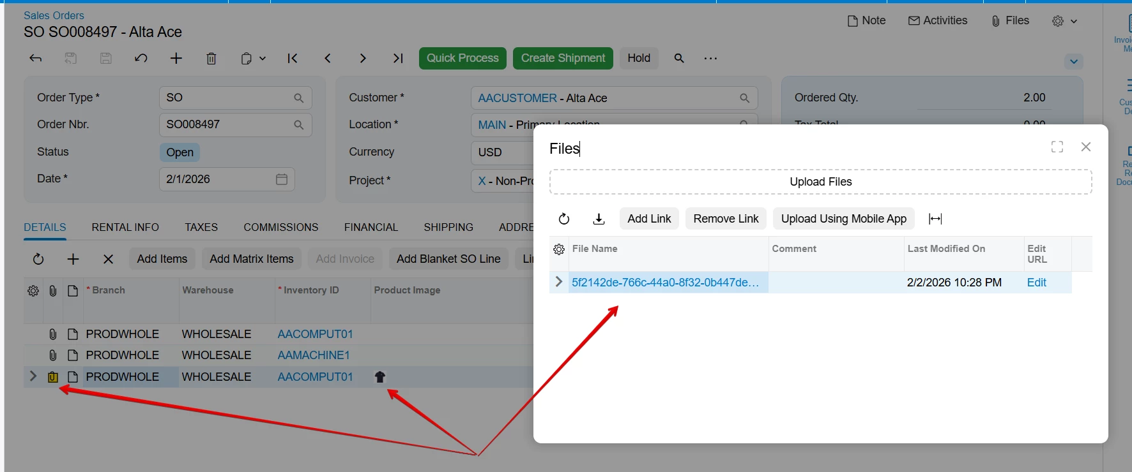
Task: Open the date picker calendar
Action: (282, 179)
